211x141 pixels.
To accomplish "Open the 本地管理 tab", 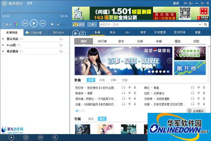I will (x=160, y=32).
